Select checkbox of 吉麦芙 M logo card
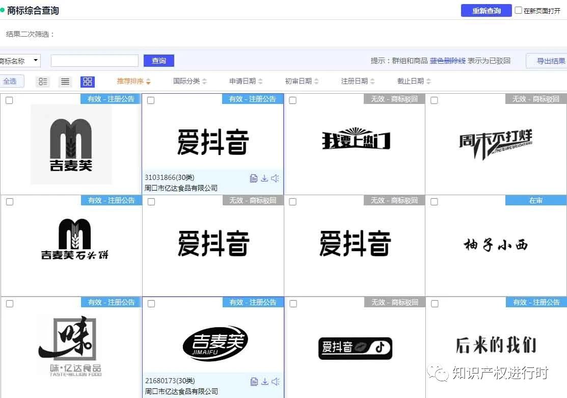Viewport: 567px width, 398px height. pyautogui.click(x=9, y=100)
